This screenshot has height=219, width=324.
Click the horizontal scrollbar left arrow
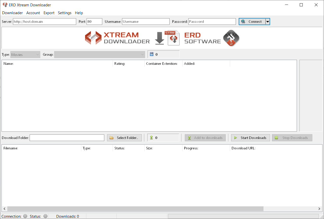click(4, 209)
